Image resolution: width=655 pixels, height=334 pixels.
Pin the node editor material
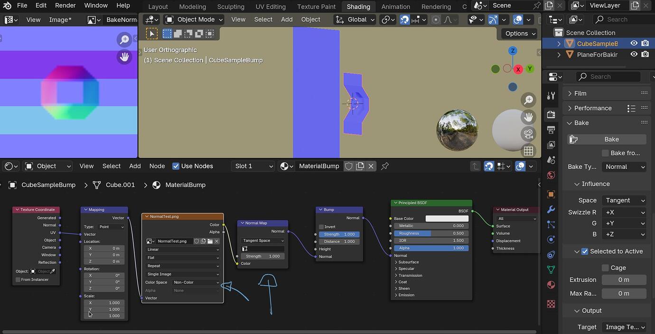tap(385, 166)
